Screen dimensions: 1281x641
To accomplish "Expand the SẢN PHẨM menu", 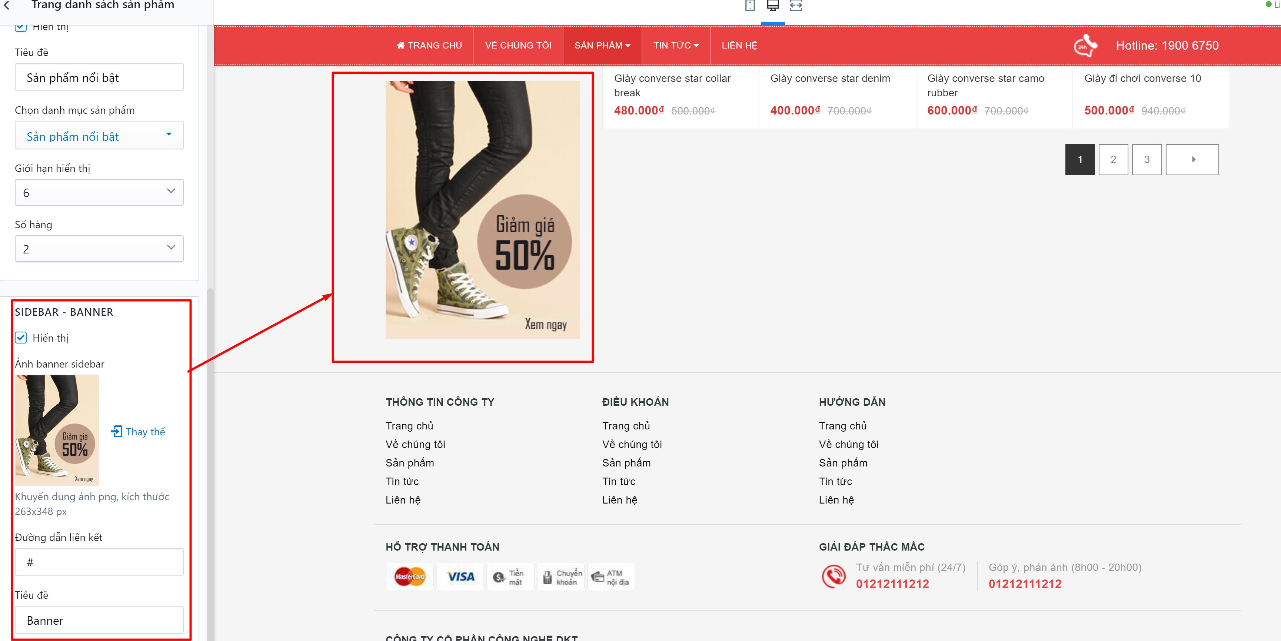I will point(602,45).
